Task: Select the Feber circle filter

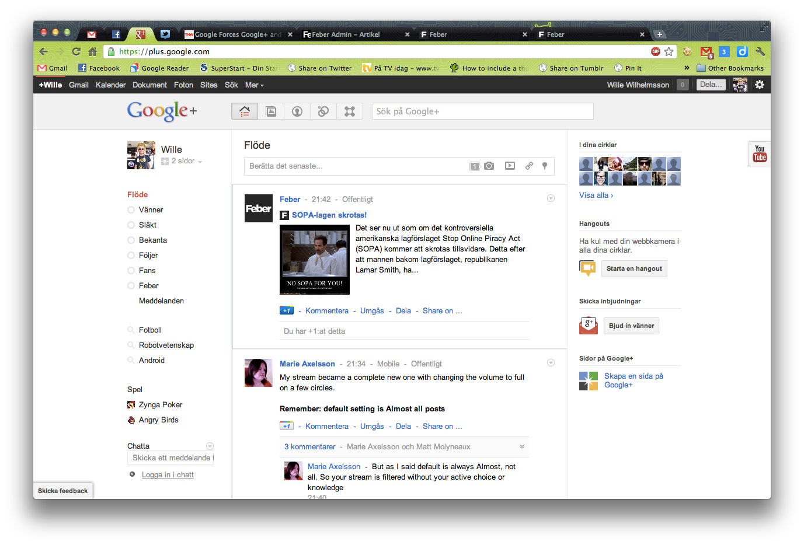Action: click(x=148, y=285)
